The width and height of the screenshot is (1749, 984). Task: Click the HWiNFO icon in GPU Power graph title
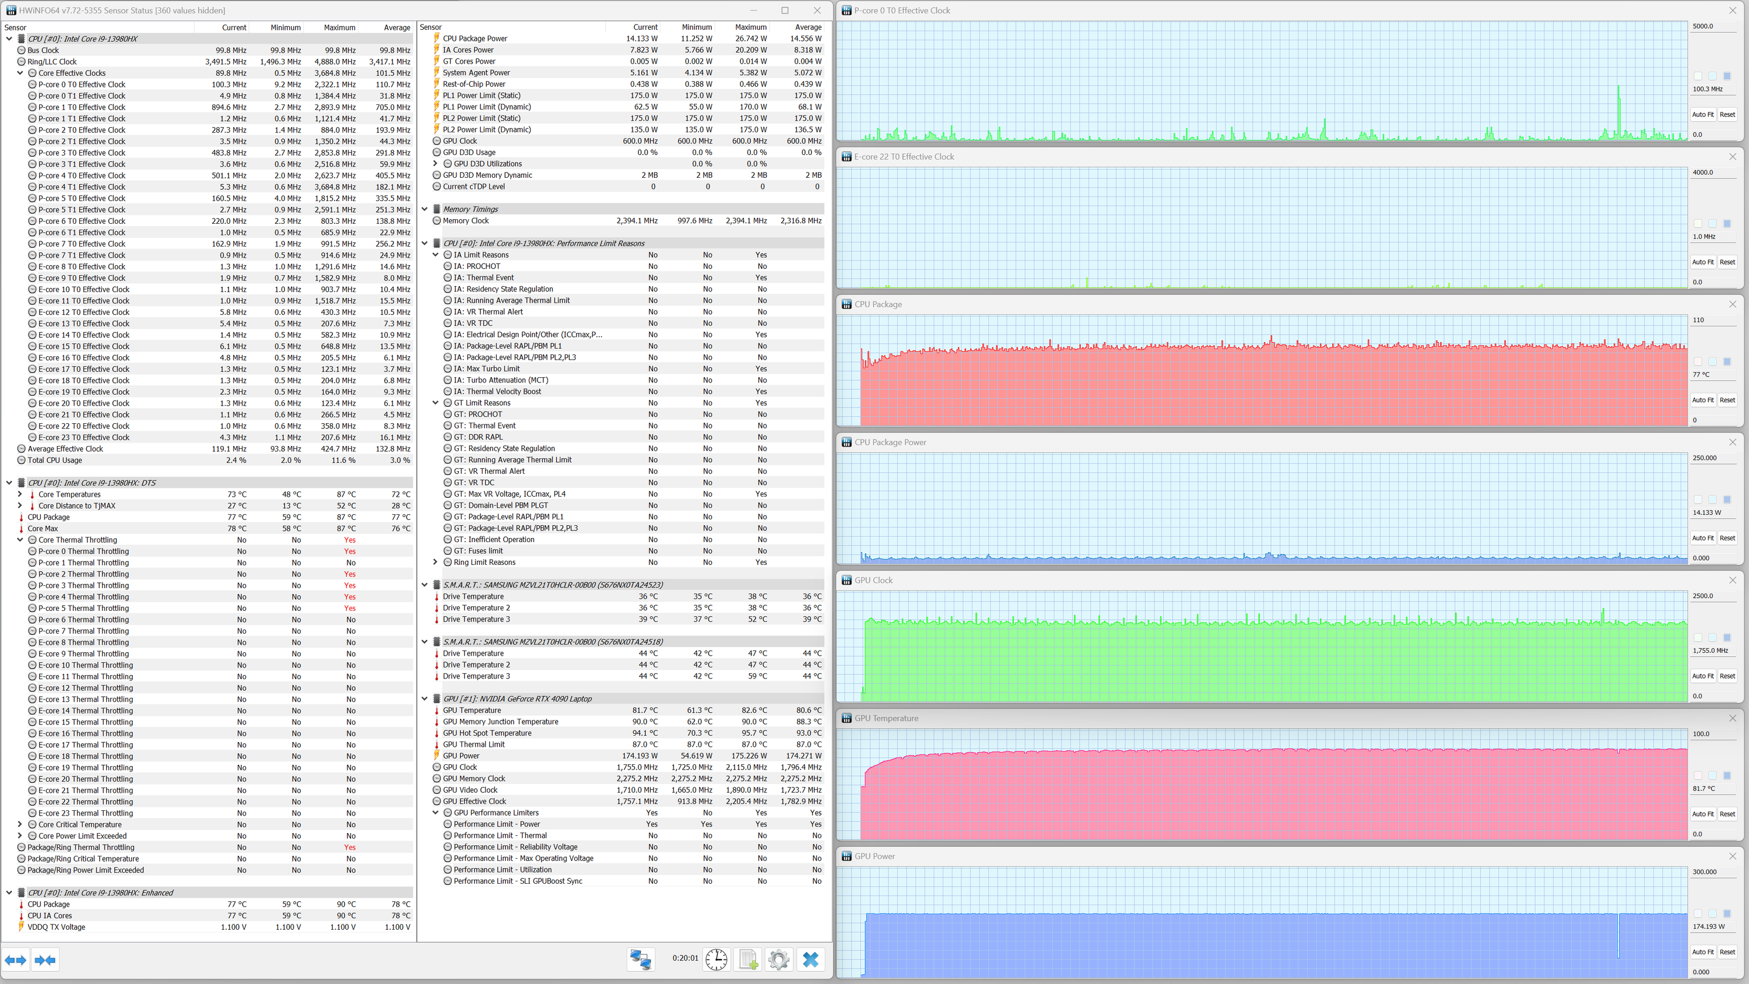(847, 856)
